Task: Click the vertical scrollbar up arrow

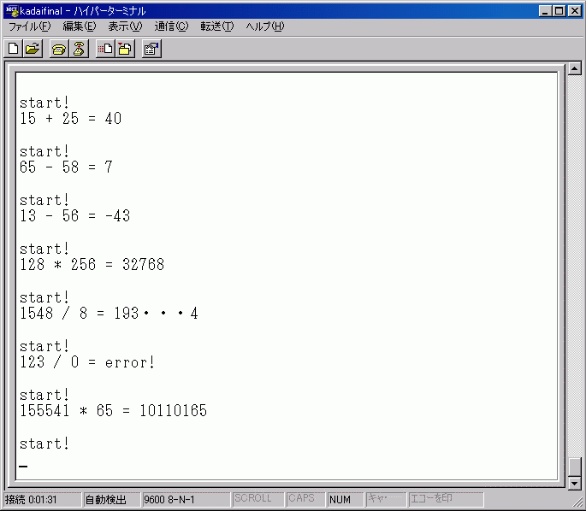Action: (x=574, y=68)
